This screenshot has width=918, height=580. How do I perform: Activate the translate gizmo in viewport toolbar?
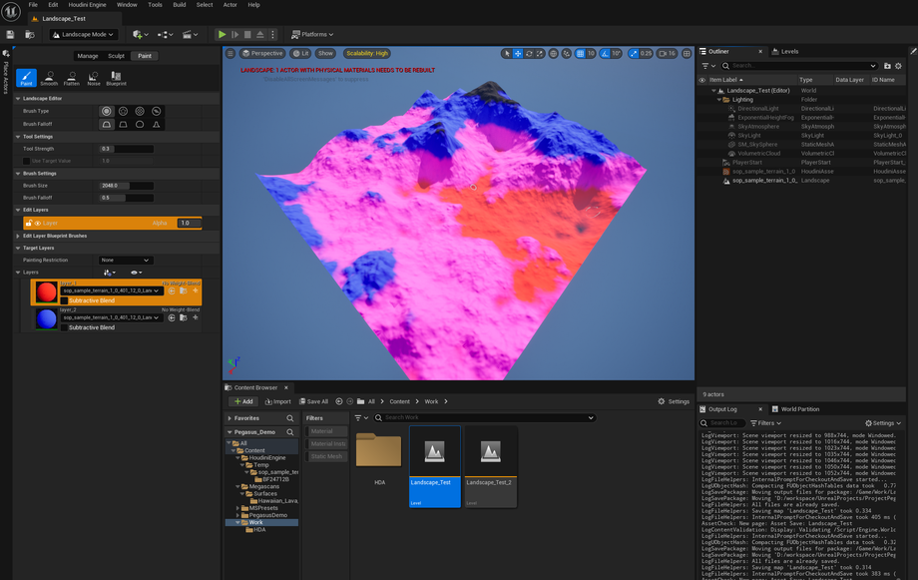(518, 54)
